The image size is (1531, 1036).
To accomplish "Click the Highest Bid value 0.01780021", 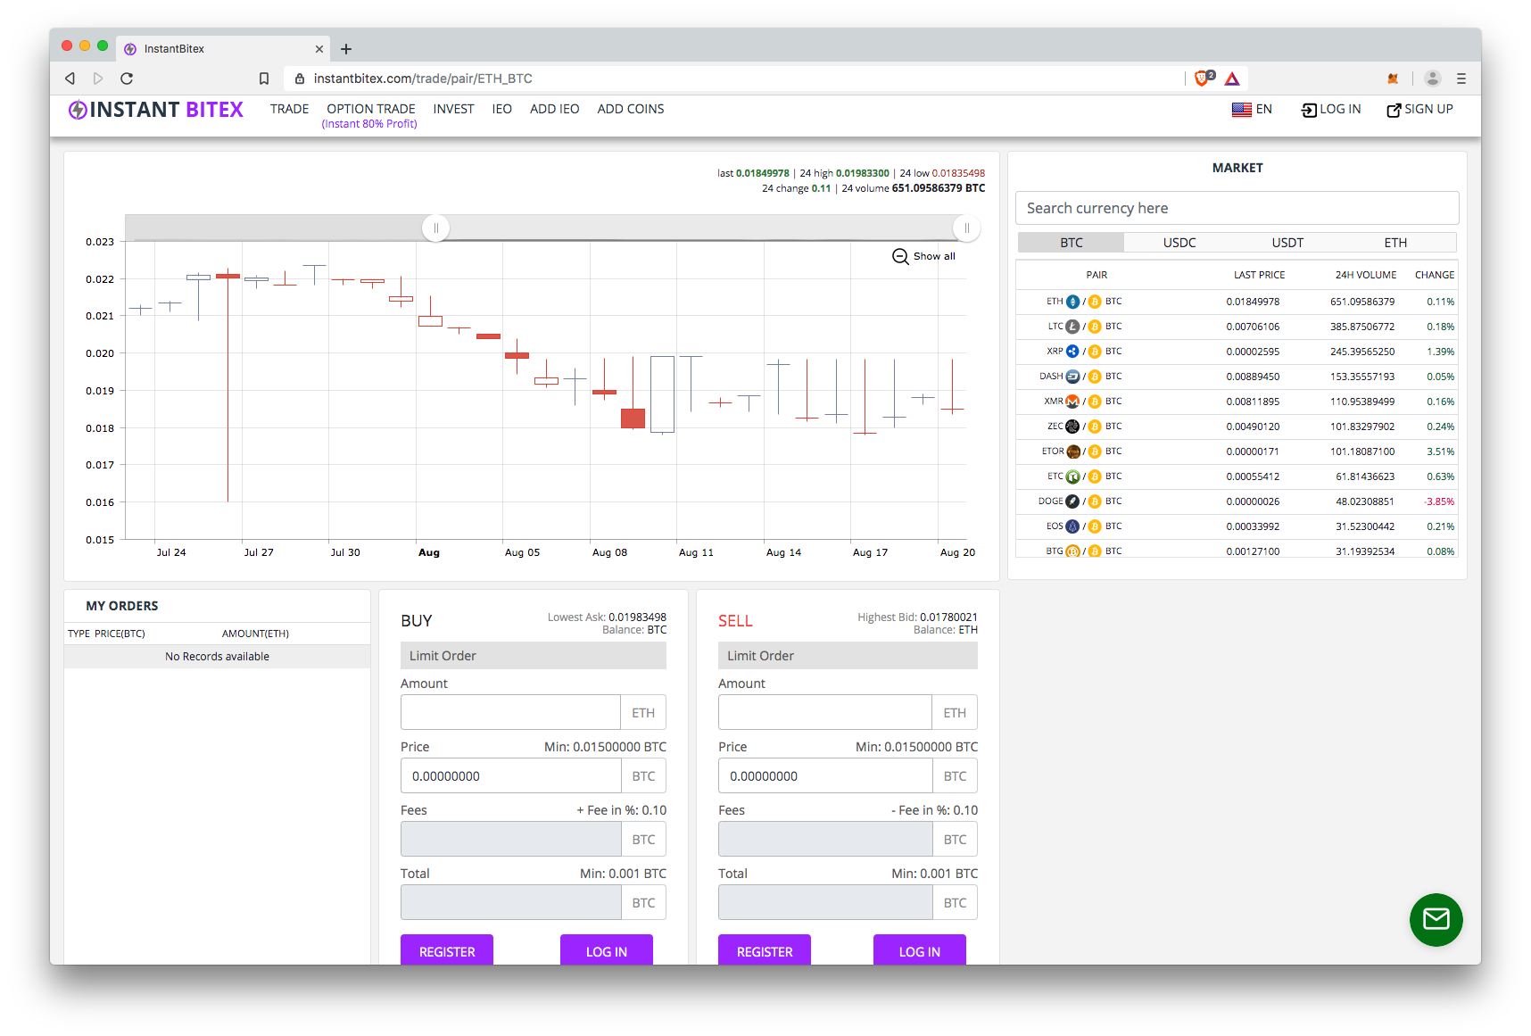I will pyautogui.click(x=948, y=617).
